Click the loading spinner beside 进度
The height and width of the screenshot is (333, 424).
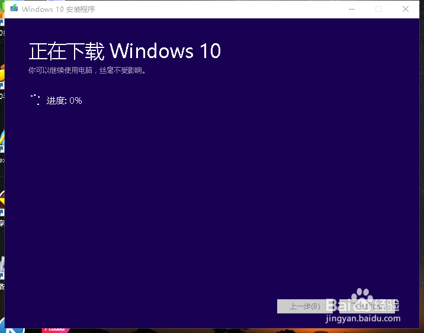pyautogui.click(x=36, y=100)
